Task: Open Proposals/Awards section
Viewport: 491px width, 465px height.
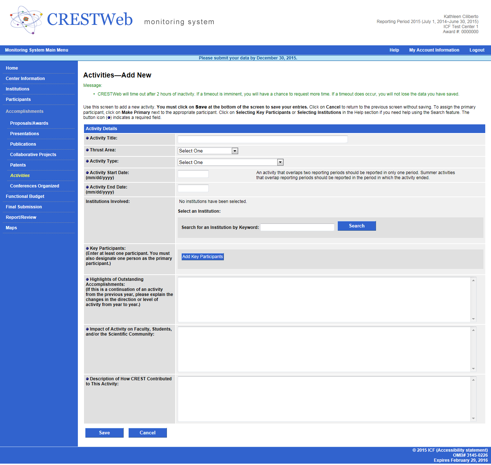Action: [x=29, y=123]
